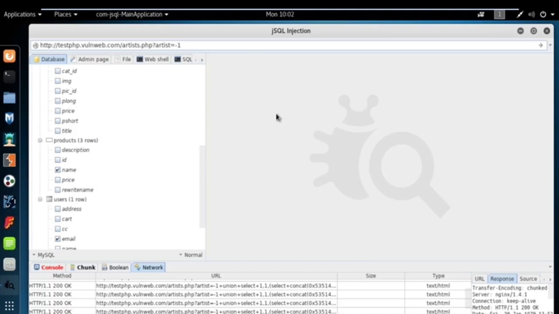Open the Source tab in response pane
The width and height of the screenshot is (559, 314).
point(528,279)
